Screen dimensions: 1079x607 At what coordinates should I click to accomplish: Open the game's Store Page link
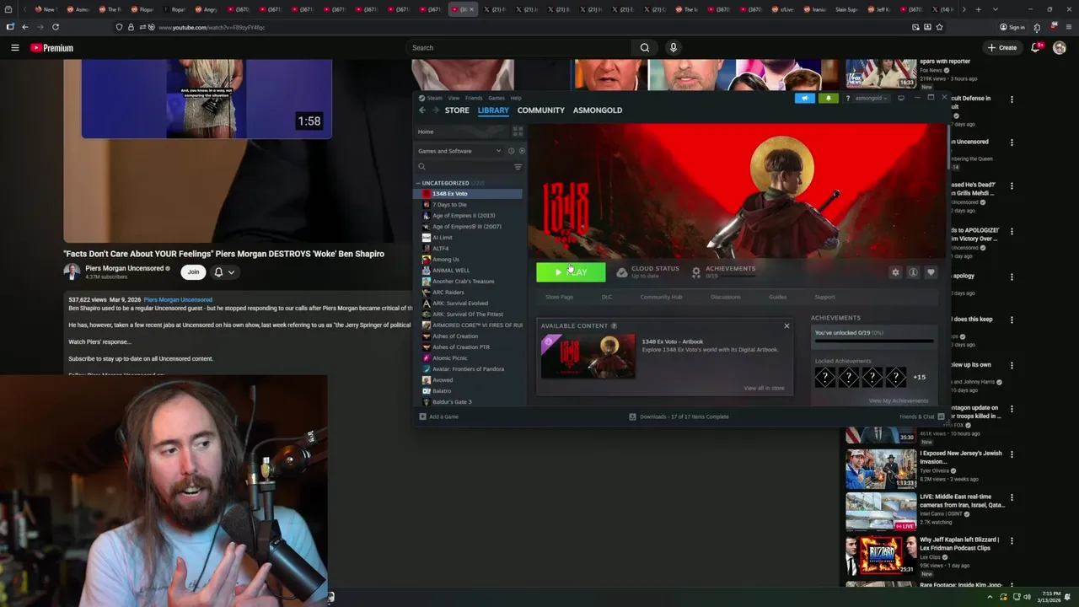pos(559,297)
